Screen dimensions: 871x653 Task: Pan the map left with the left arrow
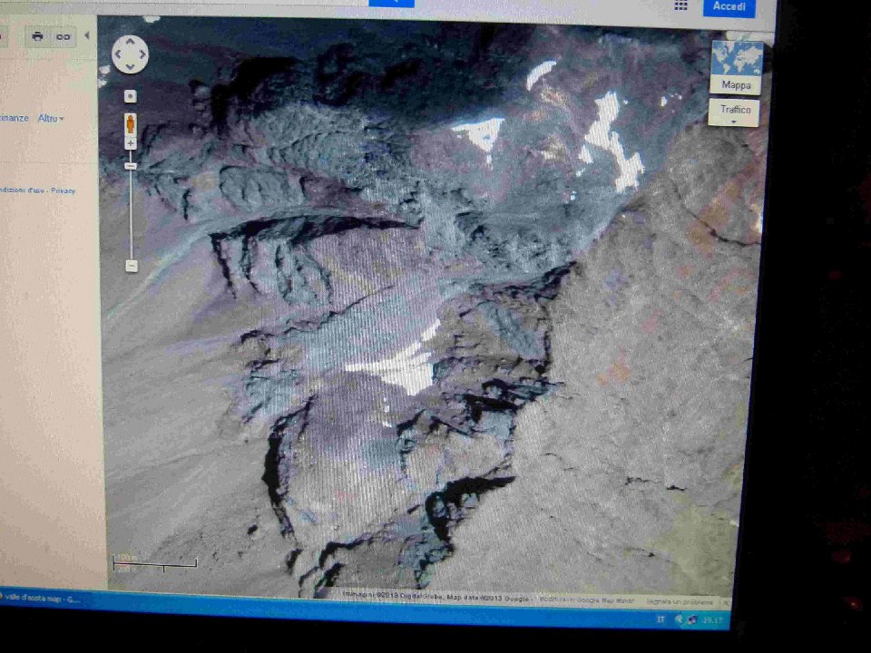coord(118,54)
